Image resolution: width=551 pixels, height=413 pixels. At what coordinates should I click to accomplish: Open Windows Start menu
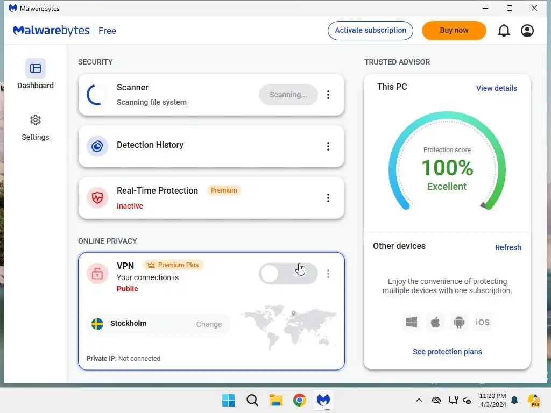pos(228,400)
